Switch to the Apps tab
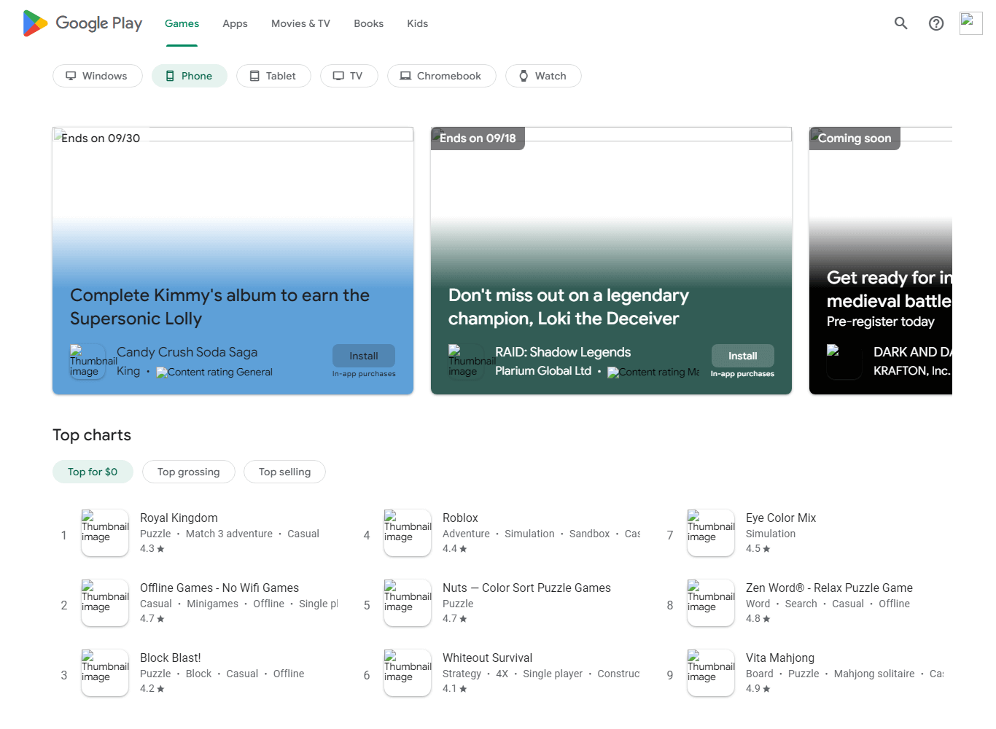Image resolution: width=996 pixels, height=729 pixels. coord(235,23)
